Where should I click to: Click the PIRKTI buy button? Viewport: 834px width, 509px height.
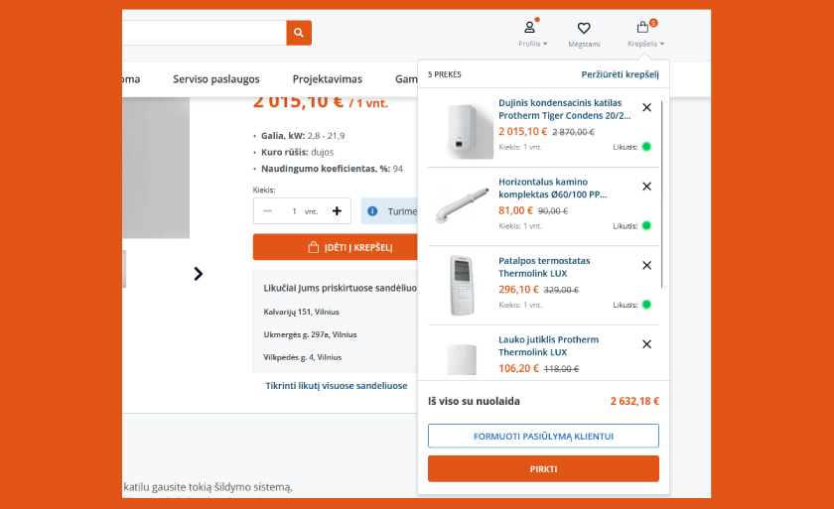[x=543, y=468]
